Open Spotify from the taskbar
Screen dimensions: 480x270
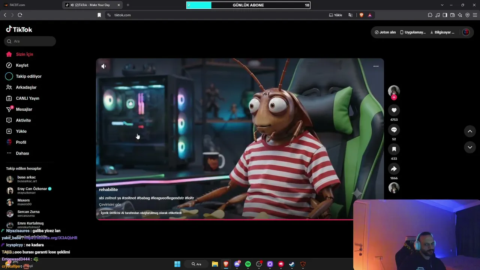(x=248, y=264)
